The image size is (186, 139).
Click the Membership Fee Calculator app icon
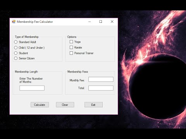(14, 22)
